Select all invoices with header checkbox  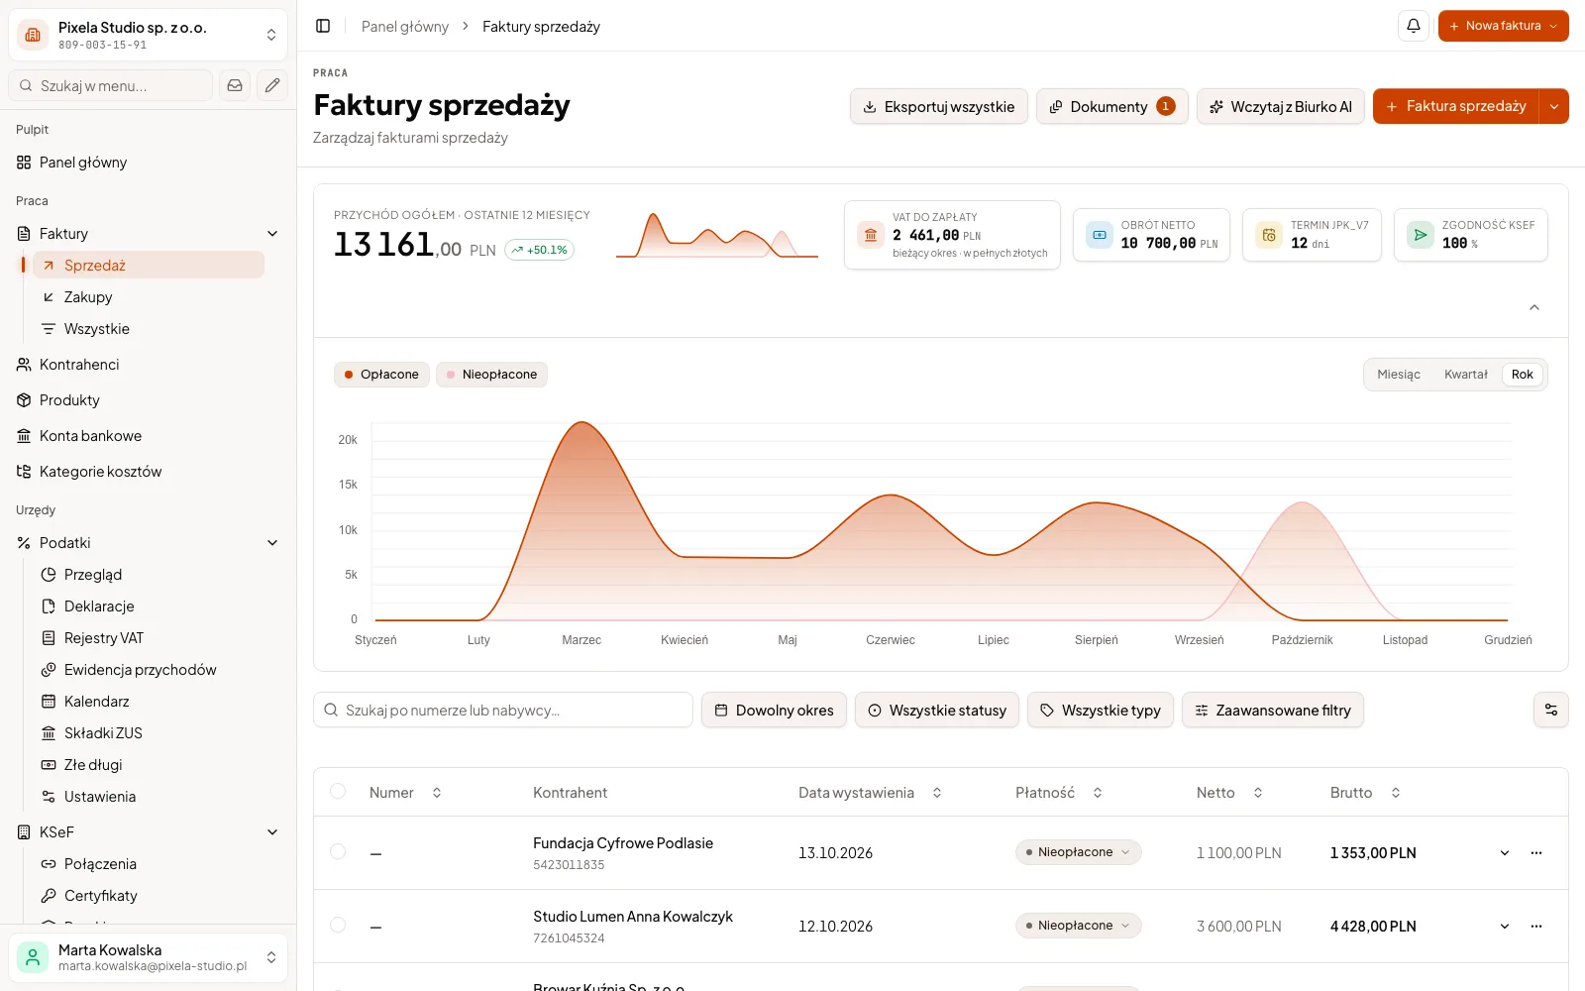click(x=338, y=791)
